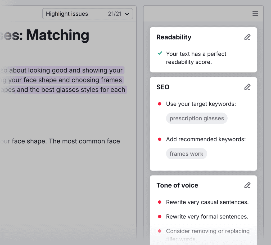
Task: Click the Rewrite very casual sentences text
Action: pyautogui.click(x=207, y=202)
